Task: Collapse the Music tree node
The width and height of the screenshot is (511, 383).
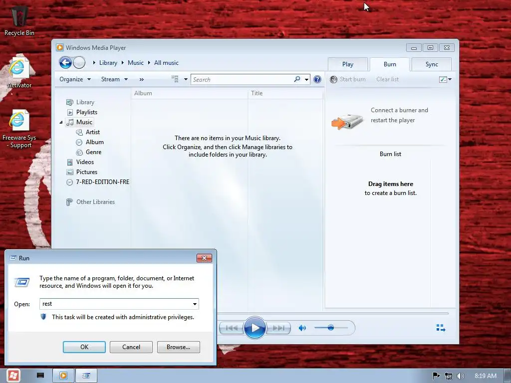Action: click(x=61, y=123)
